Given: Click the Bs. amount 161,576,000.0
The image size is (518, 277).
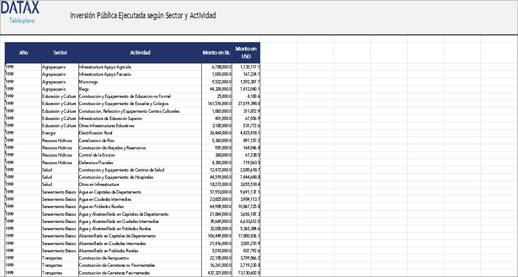Looking at the screenshot, I should pos(217,103).
